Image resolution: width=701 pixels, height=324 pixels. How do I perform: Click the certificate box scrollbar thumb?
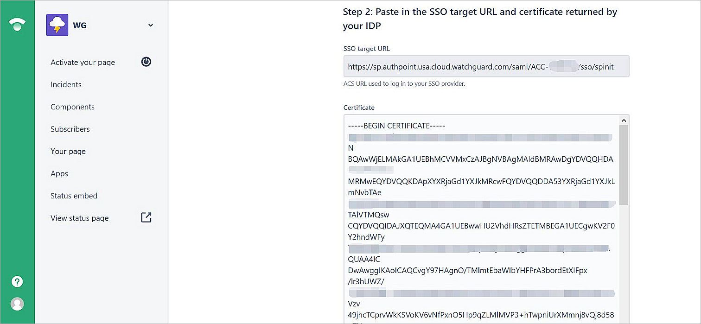[x=624, y=165]
